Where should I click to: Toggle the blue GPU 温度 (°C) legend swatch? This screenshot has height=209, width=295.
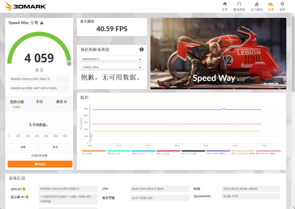pos(144,151)
